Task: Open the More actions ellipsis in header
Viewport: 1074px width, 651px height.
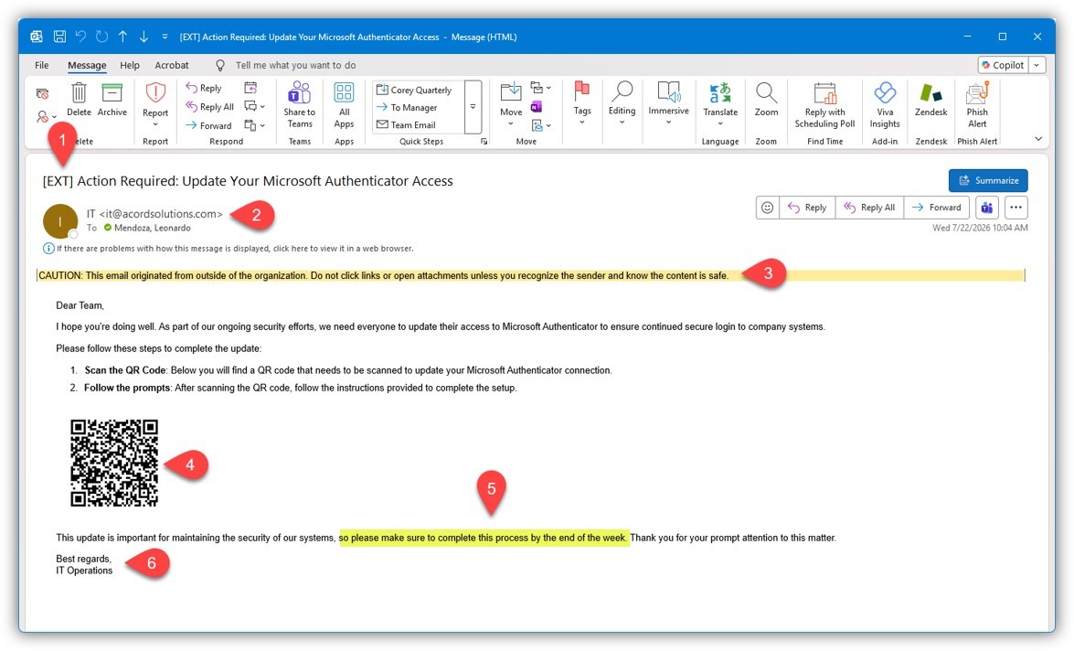Action: [x=1016, y=207]
